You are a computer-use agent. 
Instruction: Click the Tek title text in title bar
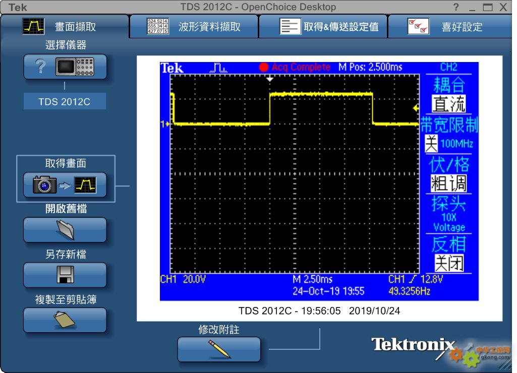click(18, 7)
